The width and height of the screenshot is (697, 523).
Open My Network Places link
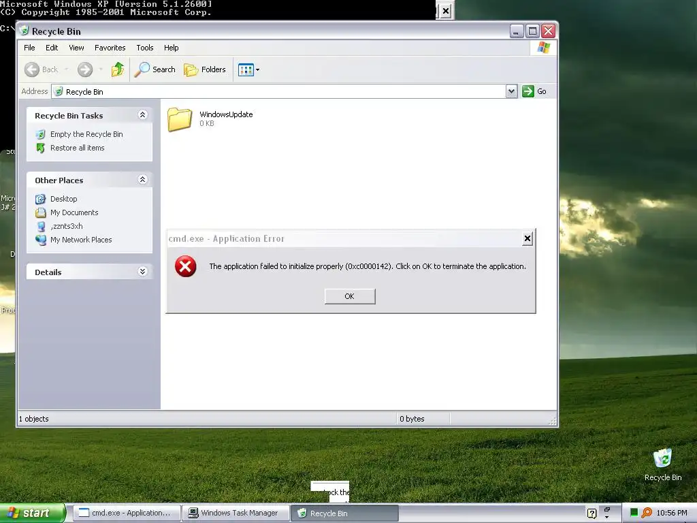click(81, 240)
